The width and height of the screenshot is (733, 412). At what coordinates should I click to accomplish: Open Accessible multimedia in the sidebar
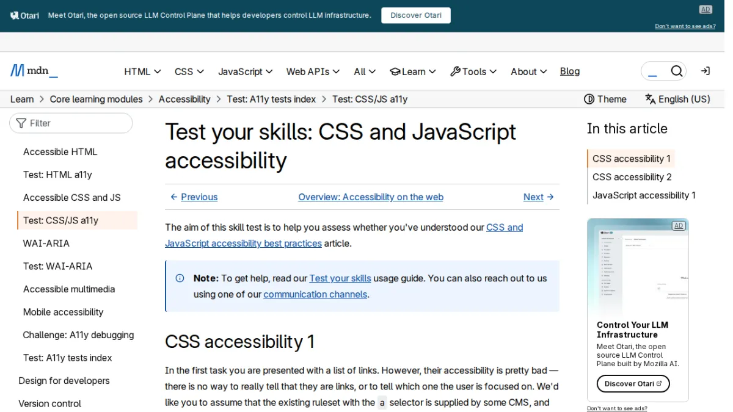tap(69, 289)
